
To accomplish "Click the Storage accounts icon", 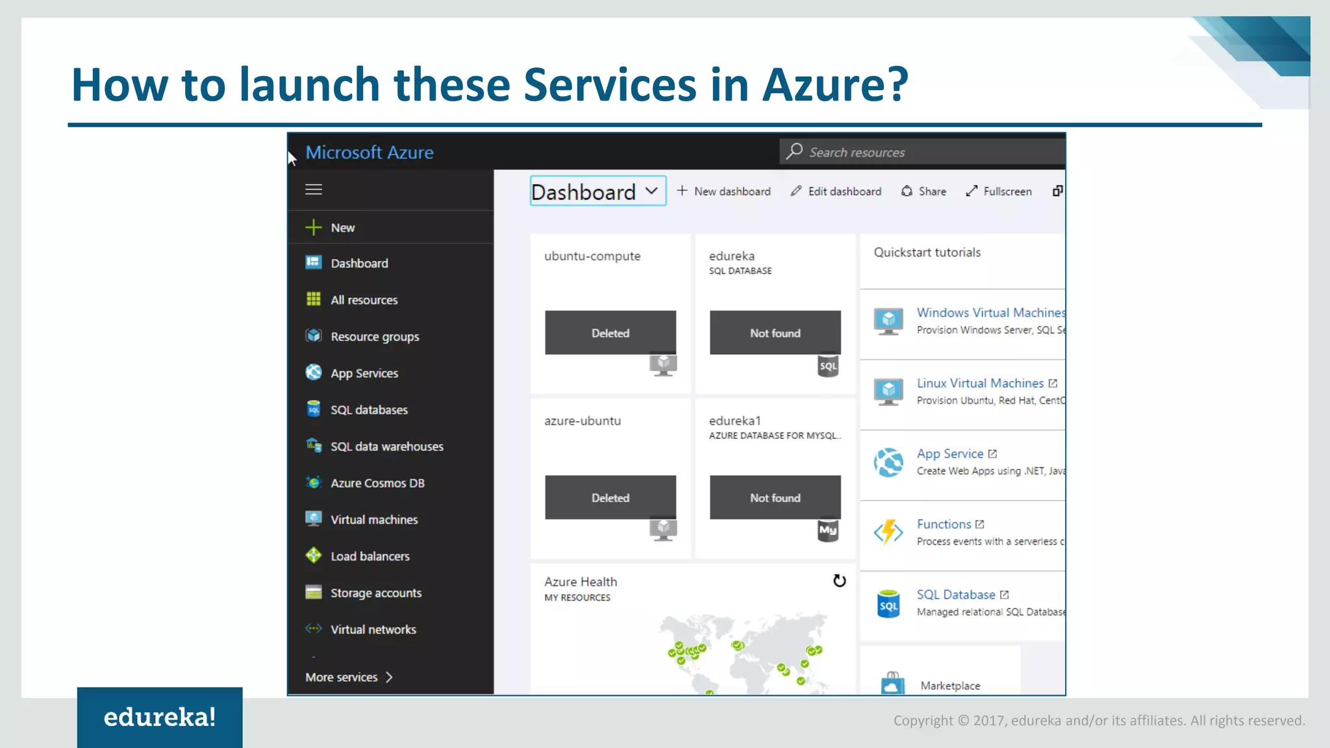I will click(314, 592).
